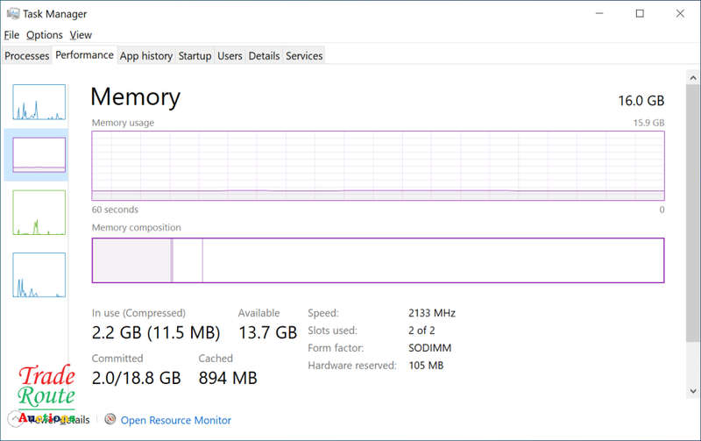The height and width of the screenshot is (441, 701).
Task: Open the File menu
Action: coord(11,35)
